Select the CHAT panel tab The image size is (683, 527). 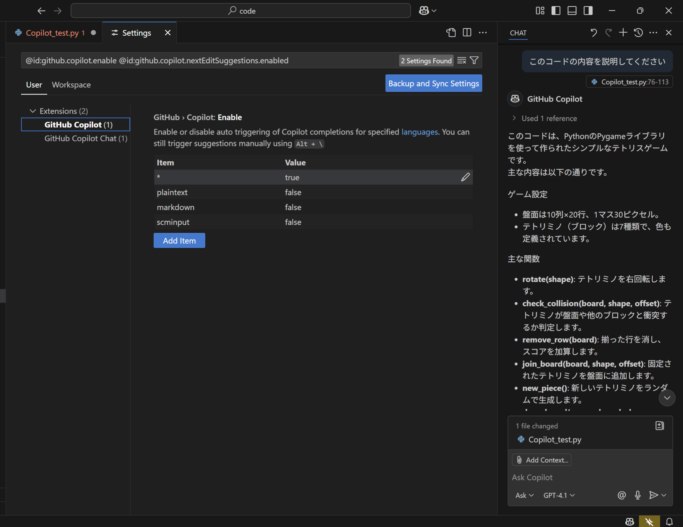click(518, 33)
